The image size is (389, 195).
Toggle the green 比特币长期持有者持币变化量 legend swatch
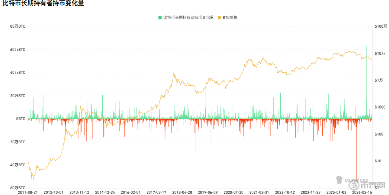pyautogui.click(x=160, y=18)
